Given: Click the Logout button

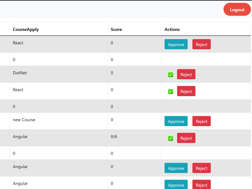Looking at the screenshot, I should [x=237, y=10].
